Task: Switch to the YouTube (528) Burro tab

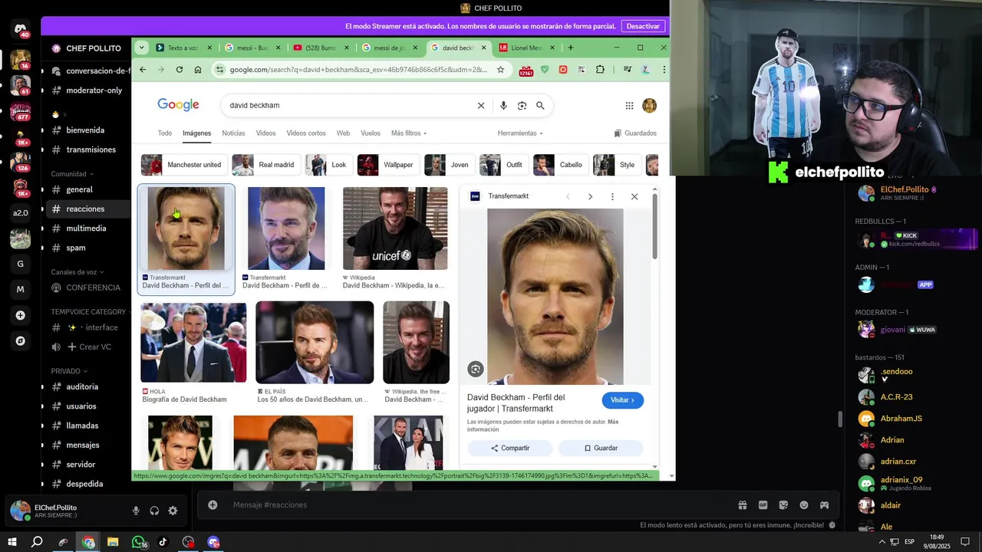Action: click(321, 48)
